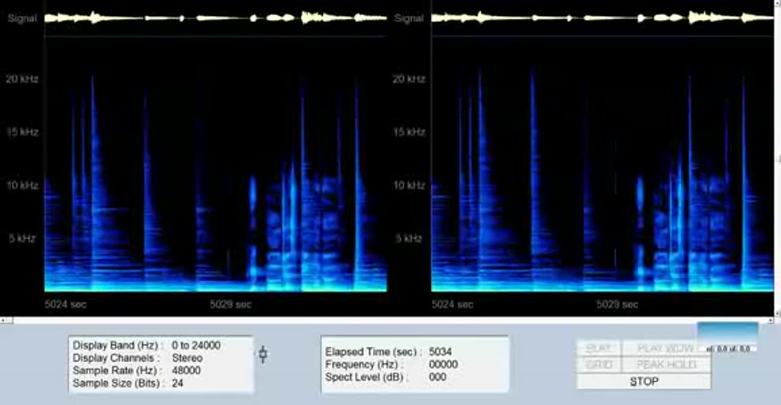Click the "Sample Rate (Hz)" label
The height and width of the screenshot is (405, 781).
click(116, 370)
